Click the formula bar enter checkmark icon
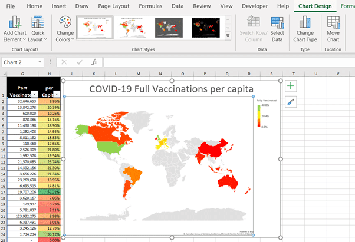 pos(79,62)
